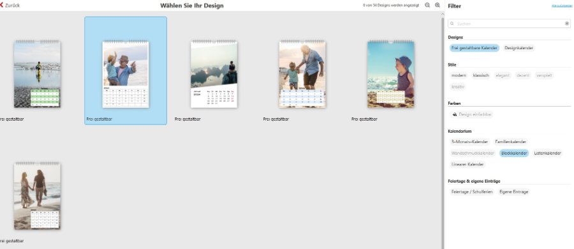Click the search magnifier icon in the filter box
The width and height of the screenshot is (574, 249).
click(452, 24)
